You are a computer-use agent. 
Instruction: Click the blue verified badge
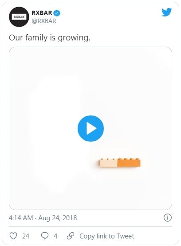tap(57, 13)
